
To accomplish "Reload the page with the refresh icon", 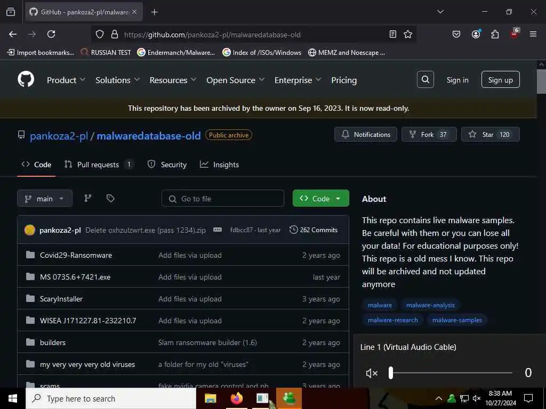I will pyautogui.click(x=51, y=34).
